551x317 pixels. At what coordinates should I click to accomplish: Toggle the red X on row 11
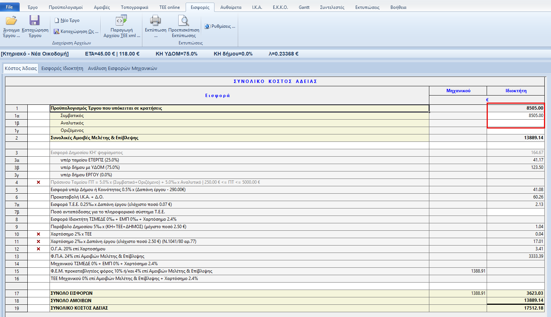pyautogui.click(x=38, y=241)
